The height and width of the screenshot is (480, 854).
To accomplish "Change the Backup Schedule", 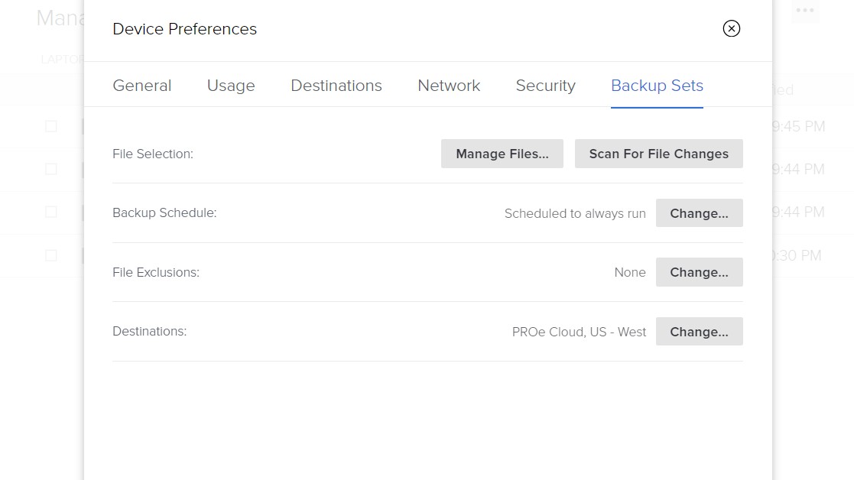I will (699, 212).
